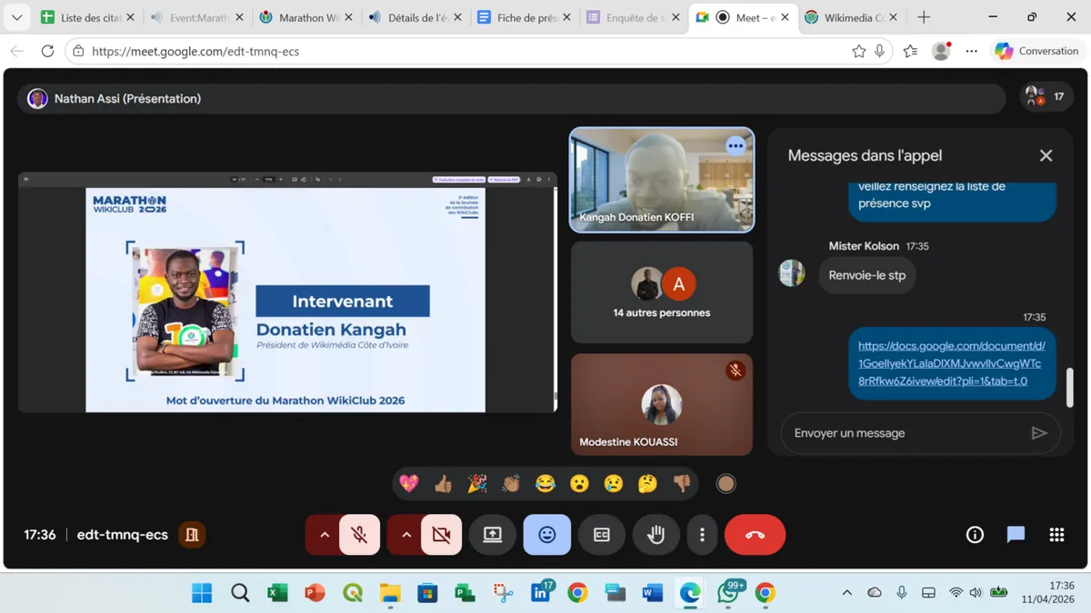The height and width of the screenshot is (613, 1091).
Task: Raise your hand in the meeting
Action: coord(656,535)
